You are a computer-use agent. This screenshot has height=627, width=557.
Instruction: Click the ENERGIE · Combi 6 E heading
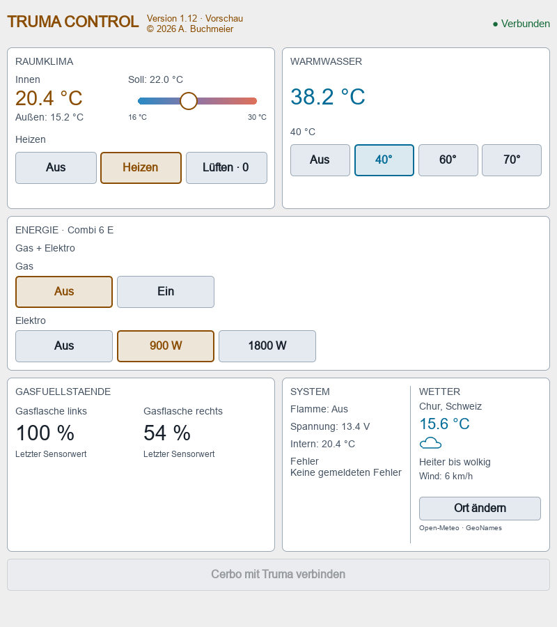(64, 231)
